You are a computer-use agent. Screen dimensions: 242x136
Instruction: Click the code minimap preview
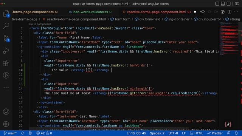tap(229, 39)
